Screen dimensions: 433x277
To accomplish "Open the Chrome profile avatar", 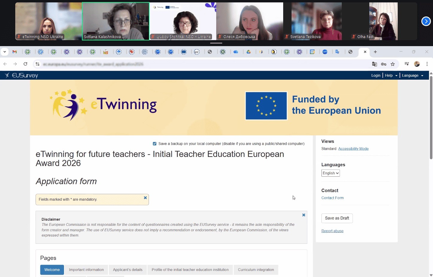I will [417, 64].
